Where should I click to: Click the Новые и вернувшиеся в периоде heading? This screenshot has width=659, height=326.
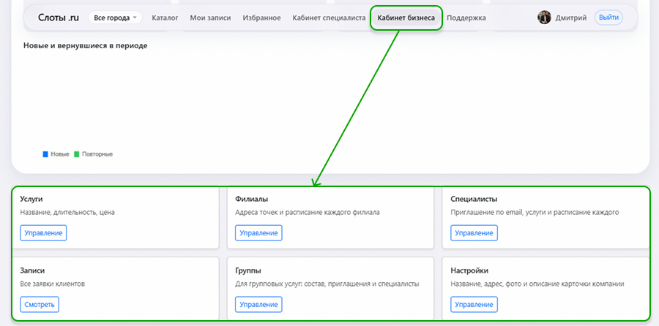point(86,46)
